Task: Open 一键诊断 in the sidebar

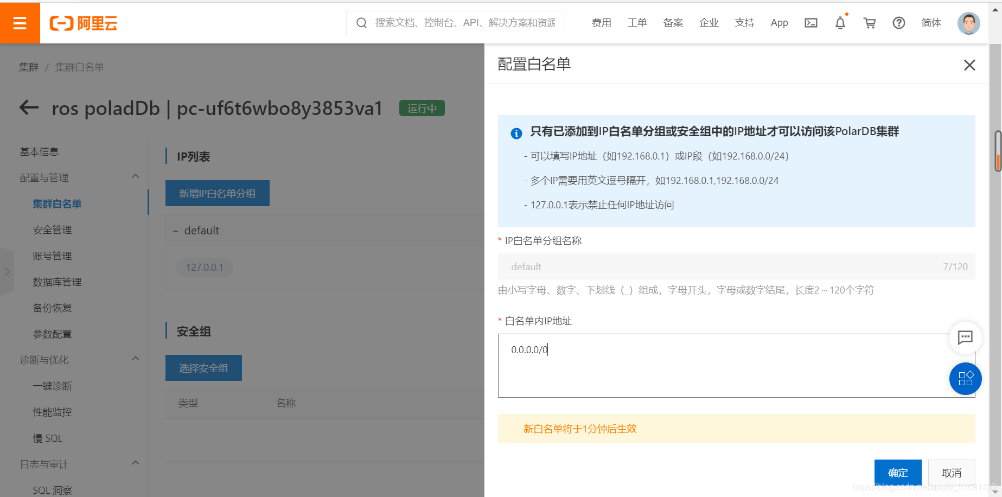Action: click(x=52, y=386)
